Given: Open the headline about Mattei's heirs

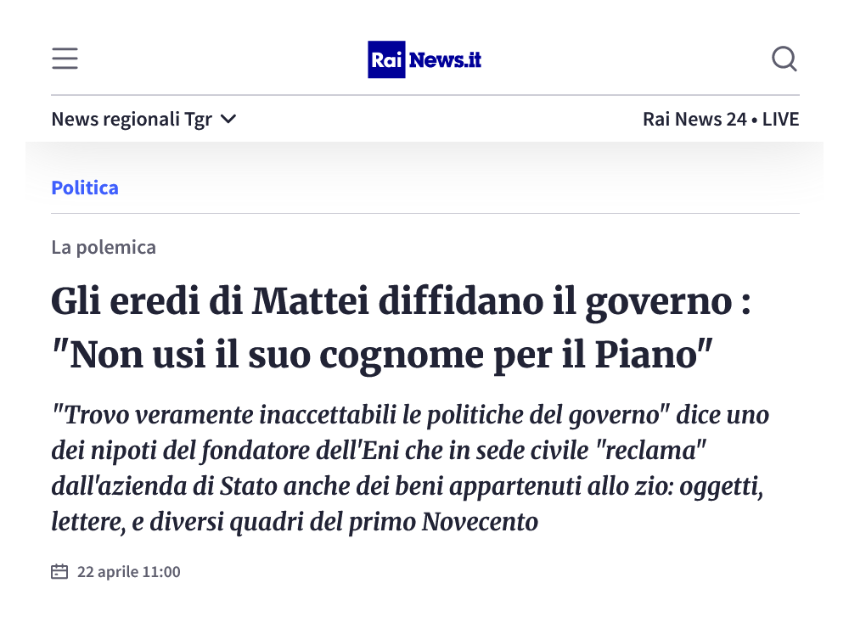Looking at the screenshot, I should 401,303.
